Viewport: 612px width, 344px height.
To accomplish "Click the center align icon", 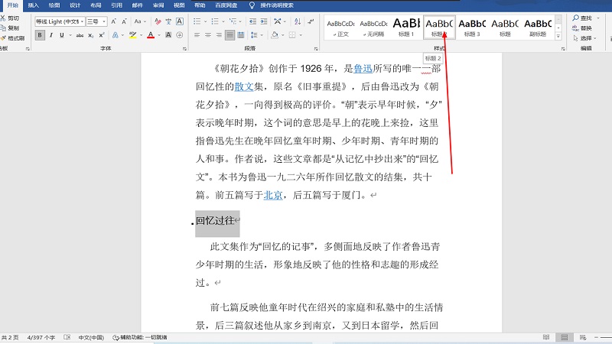I will coord(207,35).
